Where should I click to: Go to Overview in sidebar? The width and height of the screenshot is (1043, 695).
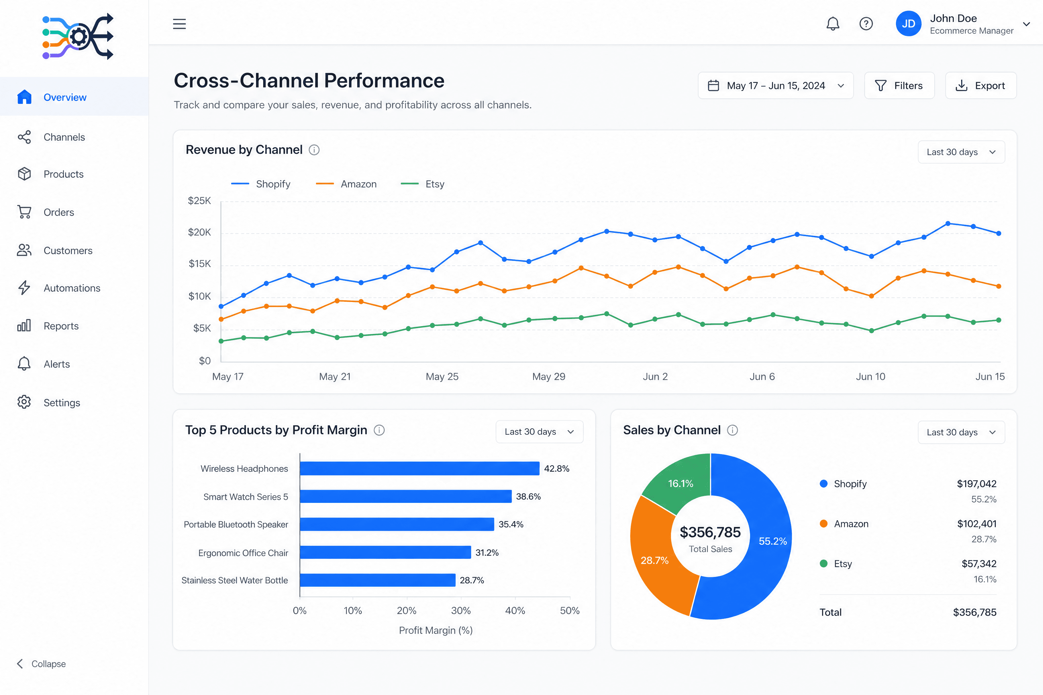[74, 97]
